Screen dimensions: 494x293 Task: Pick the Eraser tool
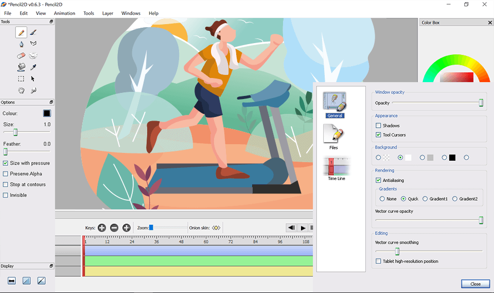click(21, 55)
